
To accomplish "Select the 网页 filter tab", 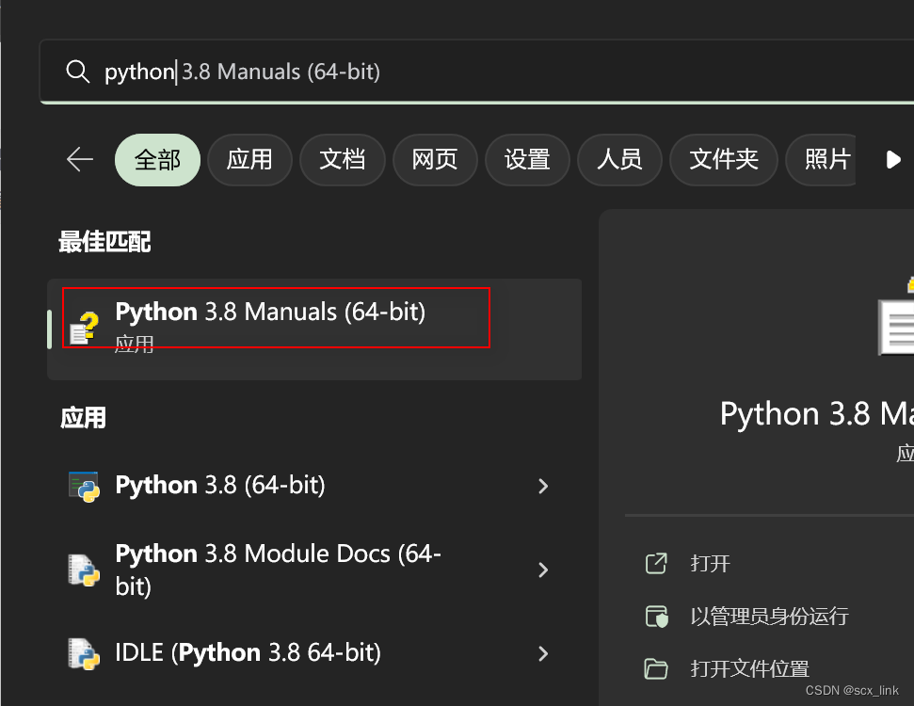I will [x=435, y=160].
